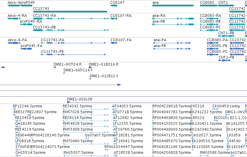This screenshot has height=157, width=247.
Task: Click EST RH67028.5prime
Action: coord(86,115)
